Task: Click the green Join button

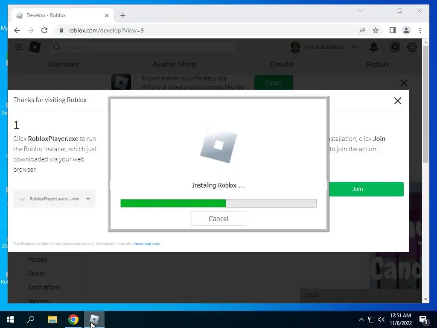Action: click(x=366, y=189)
